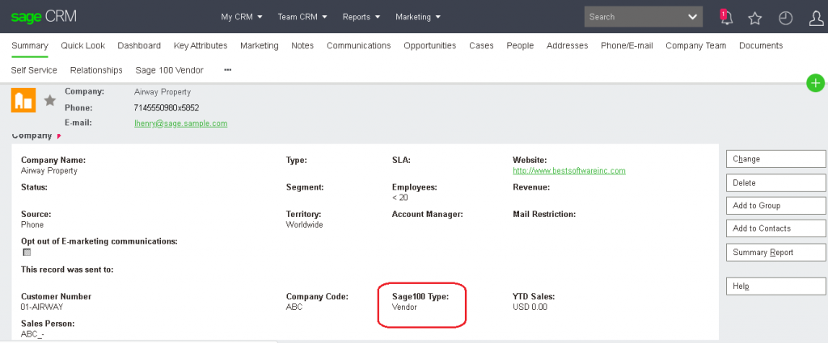Click into the Search input field
This screenshot has width=828, height=343.
(x=634, y=17)
